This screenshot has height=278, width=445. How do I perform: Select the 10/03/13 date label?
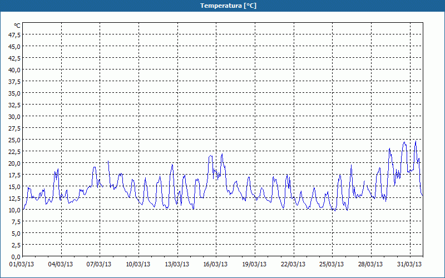(138, 264)
